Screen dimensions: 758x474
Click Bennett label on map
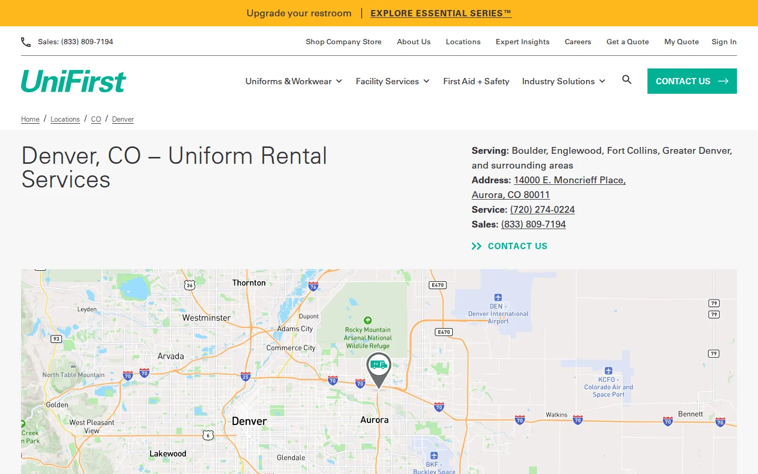(691, 414)
